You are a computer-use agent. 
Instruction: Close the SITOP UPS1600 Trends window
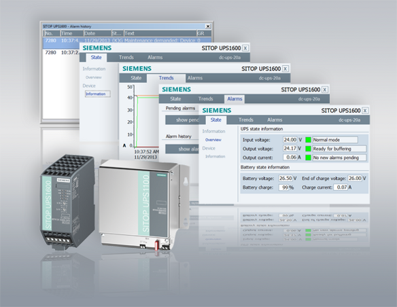[x=285, y=69]
